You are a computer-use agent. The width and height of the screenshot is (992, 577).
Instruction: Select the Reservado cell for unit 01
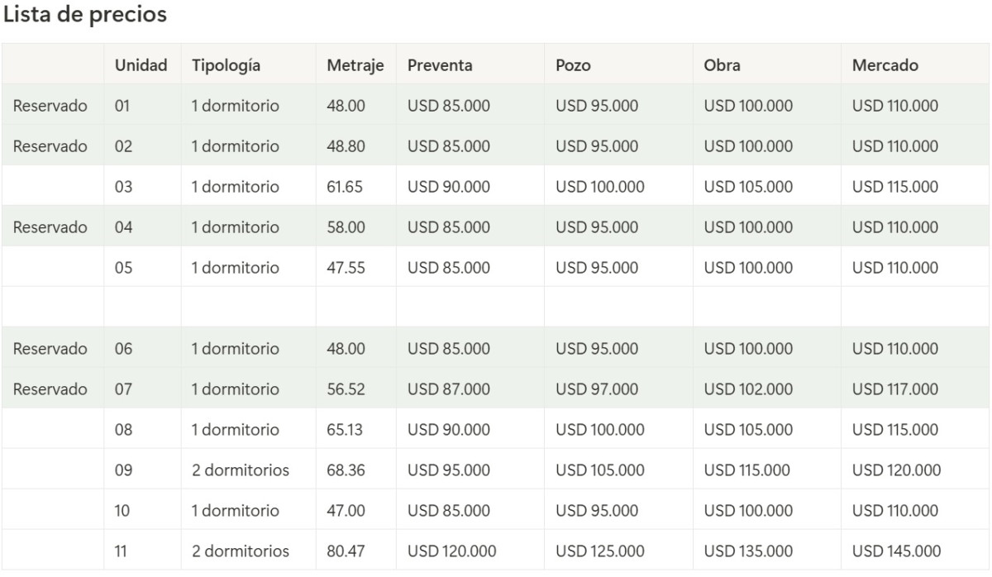[50, 106]
